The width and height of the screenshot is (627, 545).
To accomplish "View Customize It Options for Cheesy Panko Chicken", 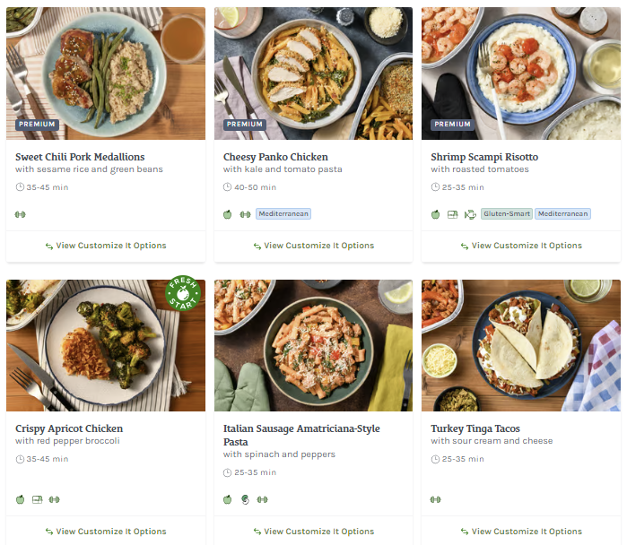I will click(313, 246).
